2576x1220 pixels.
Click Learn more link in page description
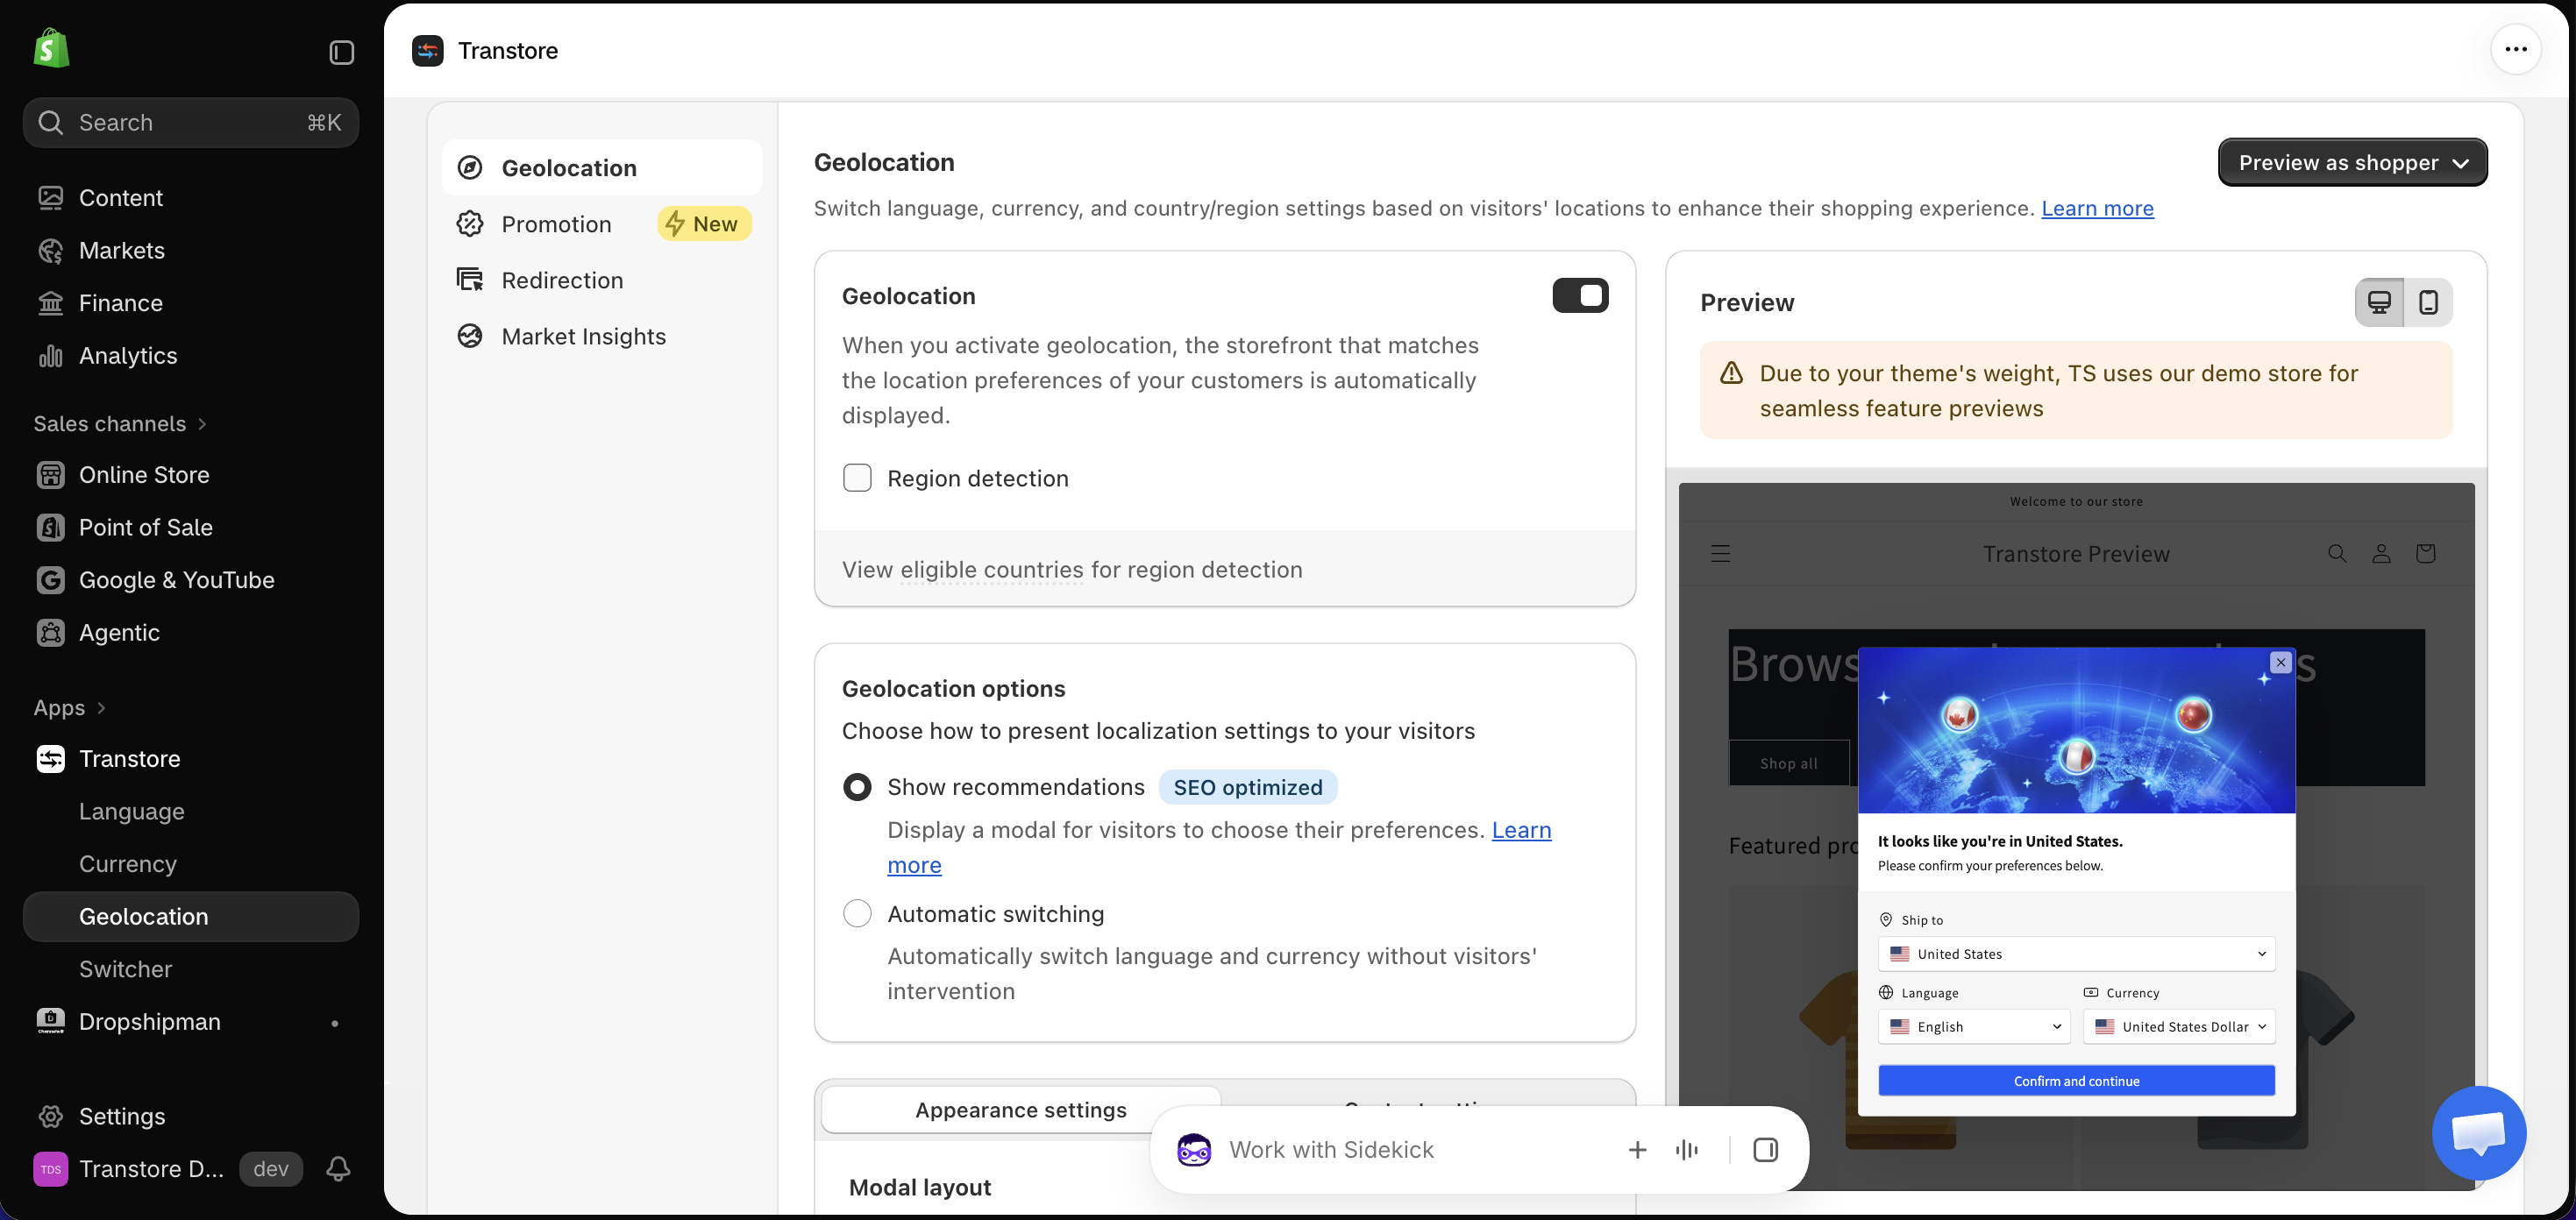pyautogui.click(x=2097, y=208)
